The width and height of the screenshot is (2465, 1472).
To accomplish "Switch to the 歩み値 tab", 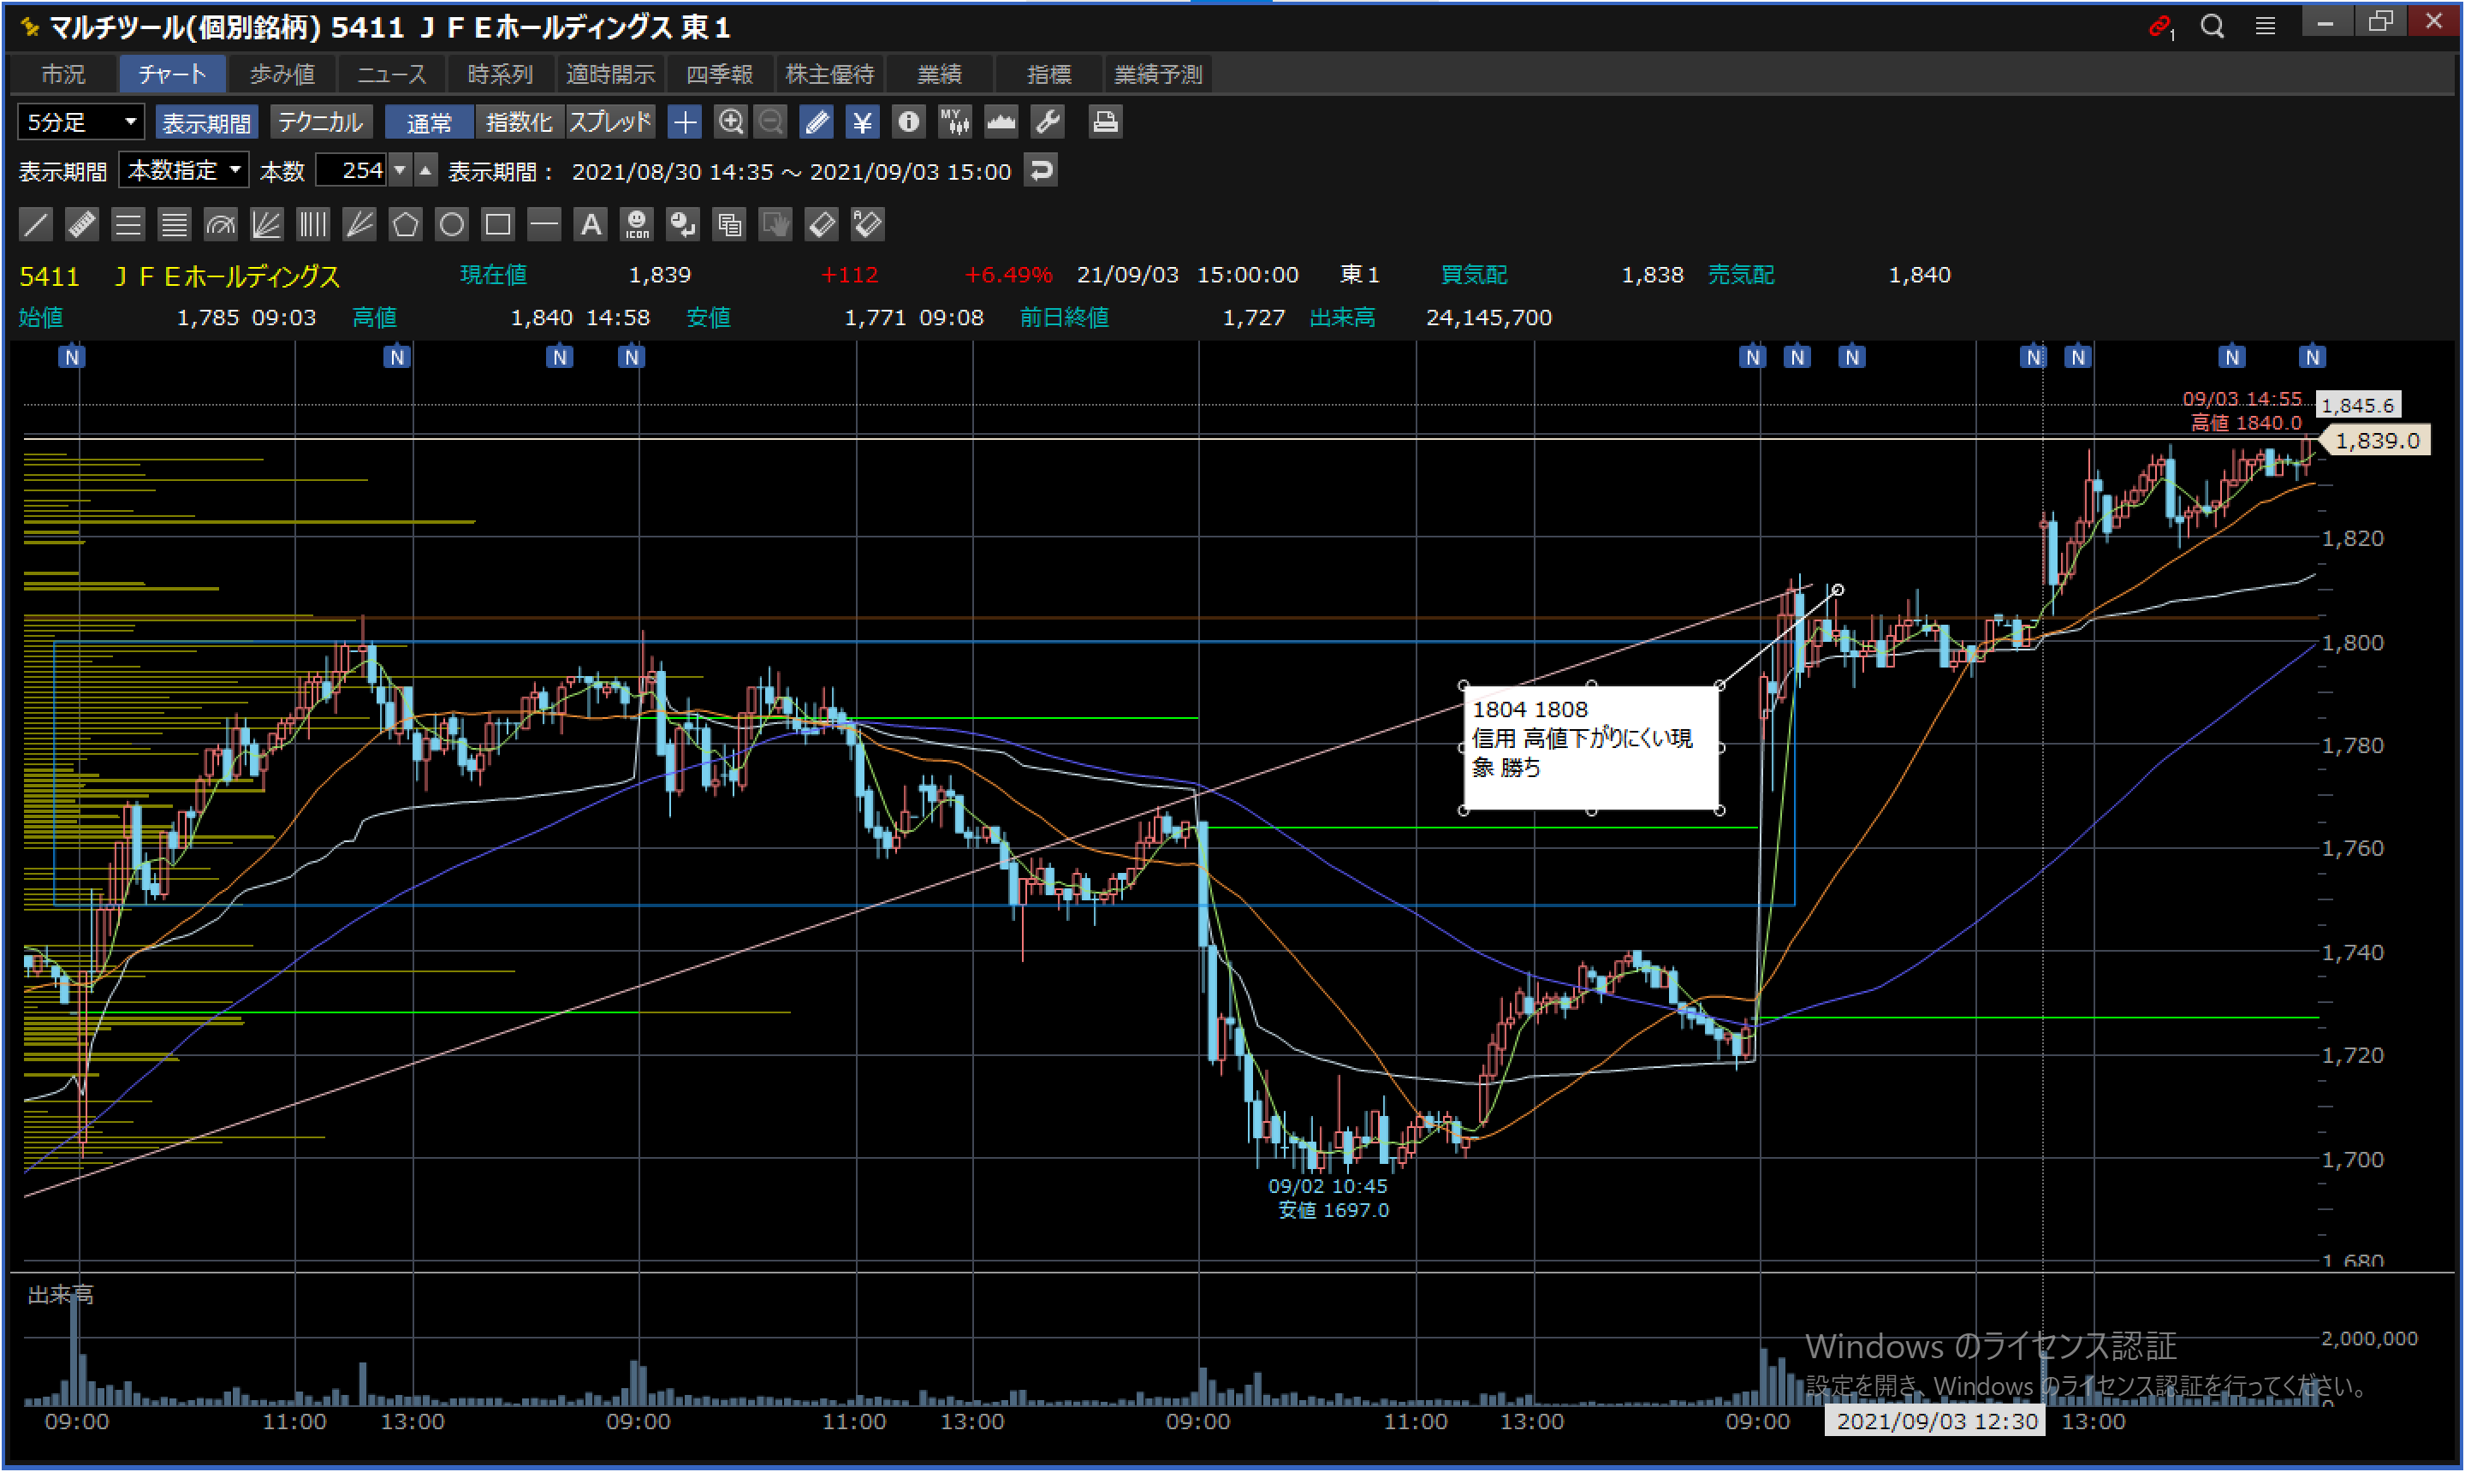I will pos(282,74).
